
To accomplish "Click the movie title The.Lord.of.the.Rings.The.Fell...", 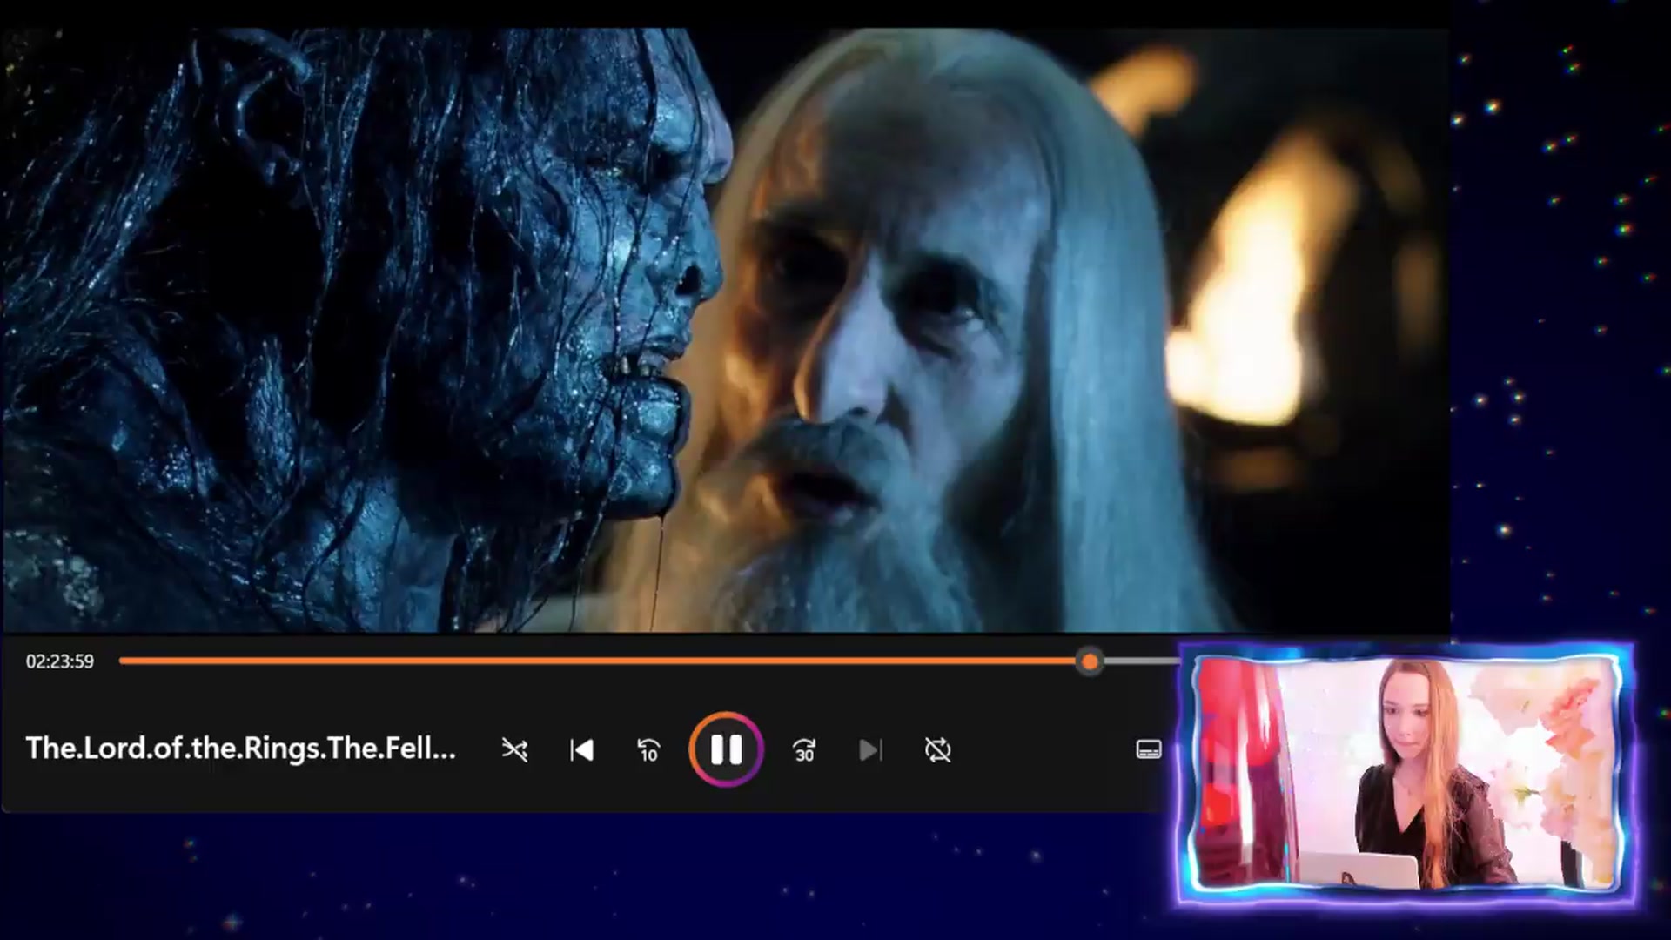I will pos(241,749).
